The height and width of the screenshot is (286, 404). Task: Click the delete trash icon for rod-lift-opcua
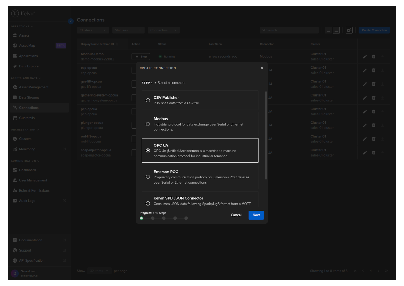pyautogui.click(x=374, y=139)
